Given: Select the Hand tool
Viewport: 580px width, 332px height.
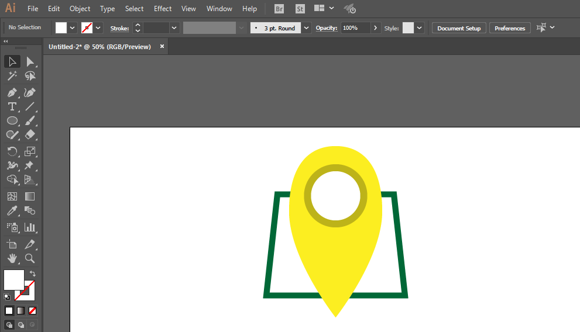Looking at the screenshot, I should pos(12,258).
